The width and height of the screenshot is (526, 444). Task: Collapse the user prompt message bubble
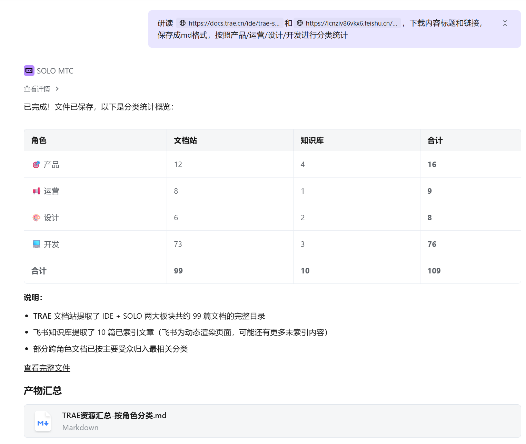coord(505,23)
